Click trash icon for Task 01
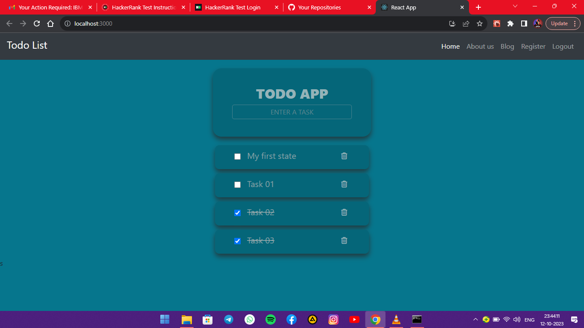This screenshot has width=584, height=328. click(x=344, y=184)
